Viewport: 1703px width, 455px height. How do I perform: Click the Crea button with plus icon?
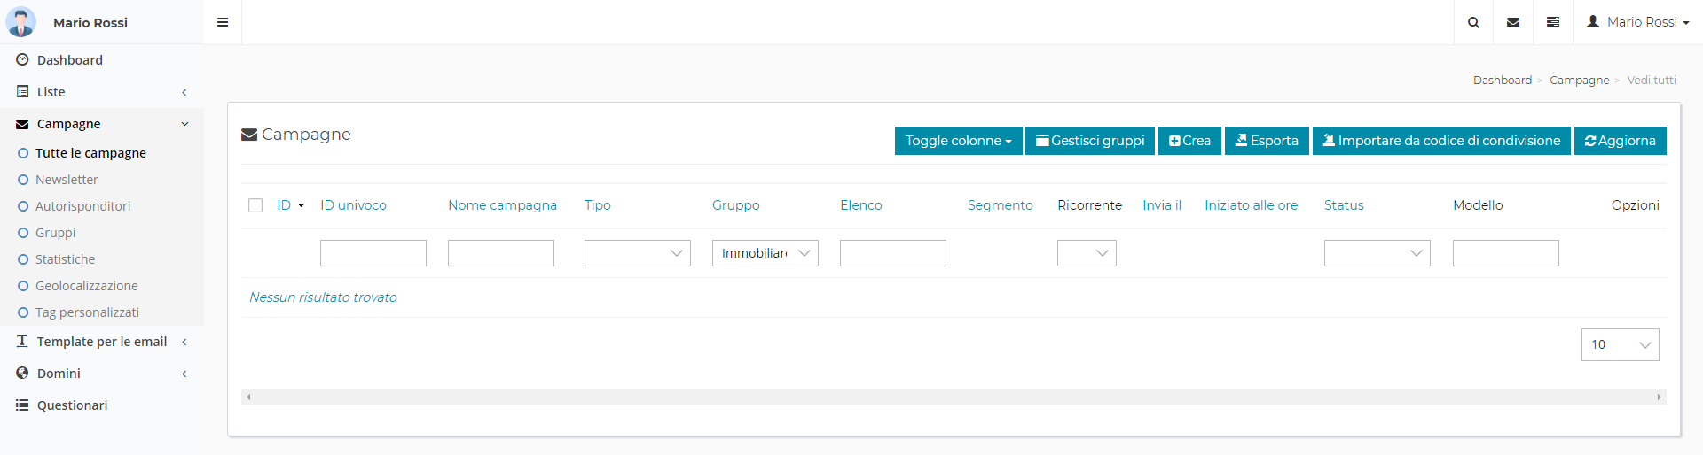pos(1189,141)
